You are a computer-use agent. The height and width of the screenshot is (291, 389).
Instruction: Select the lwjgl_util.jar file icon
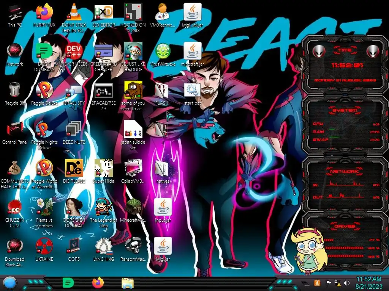(x=192, y=12)
